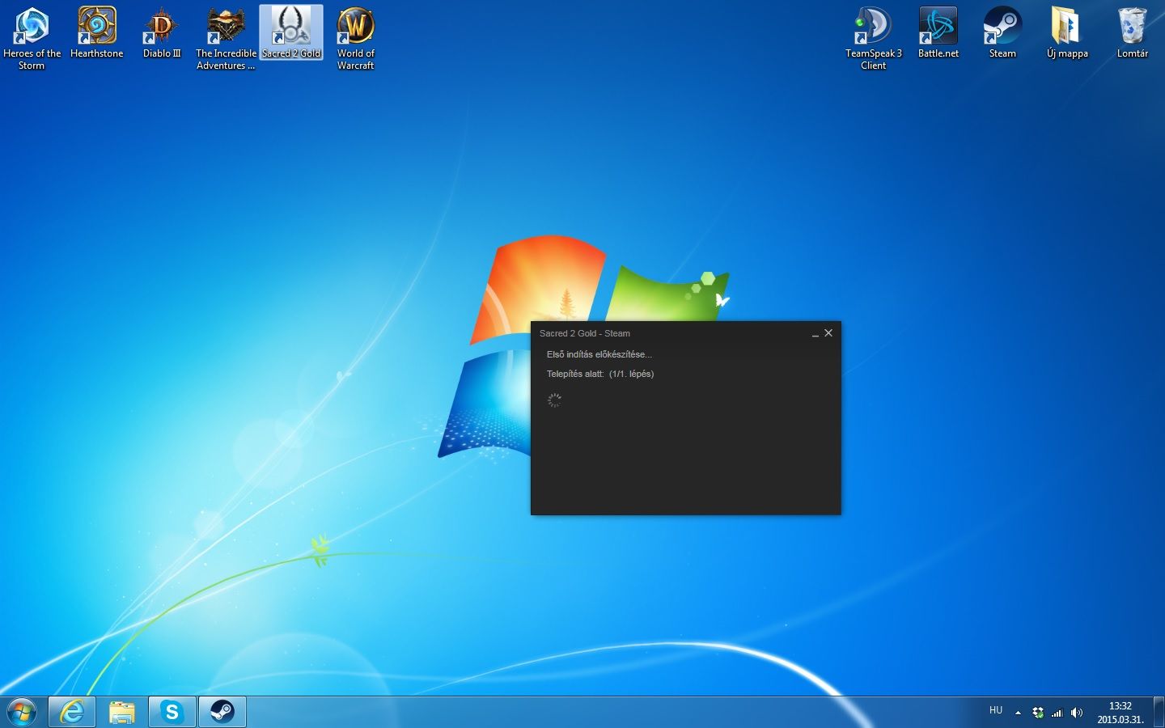Select the Sacred 2 Gold shortcut
This screenshot has height=728, width=1165.
click(x=290, y=27)
